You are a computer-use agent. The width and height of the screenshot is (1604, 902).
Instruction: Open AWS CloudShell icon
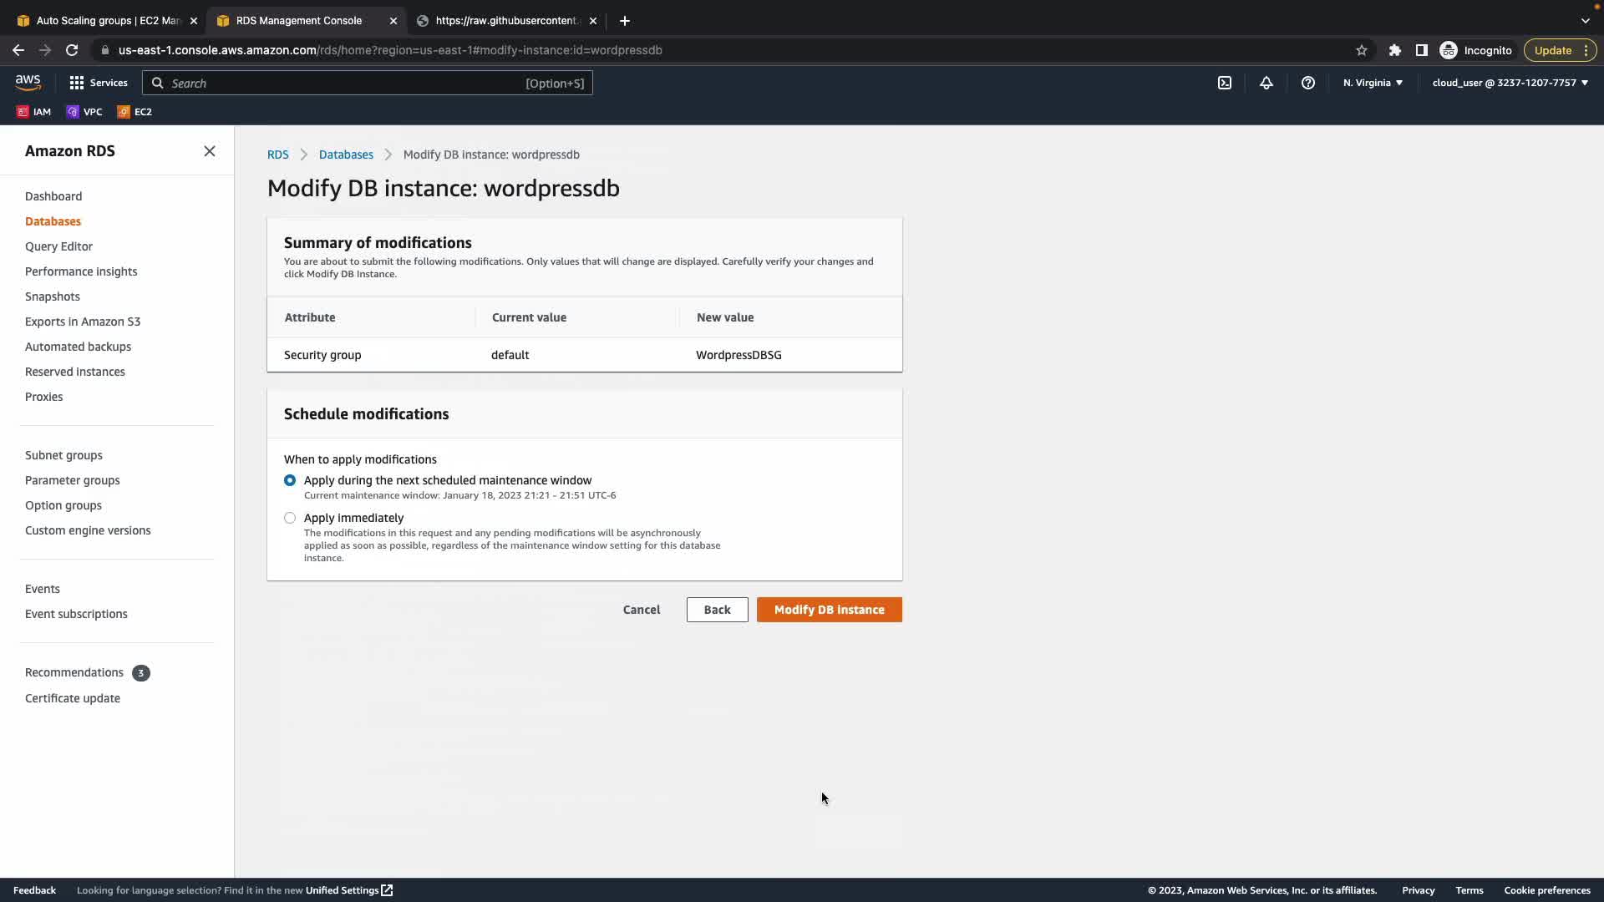point(1225,83)
